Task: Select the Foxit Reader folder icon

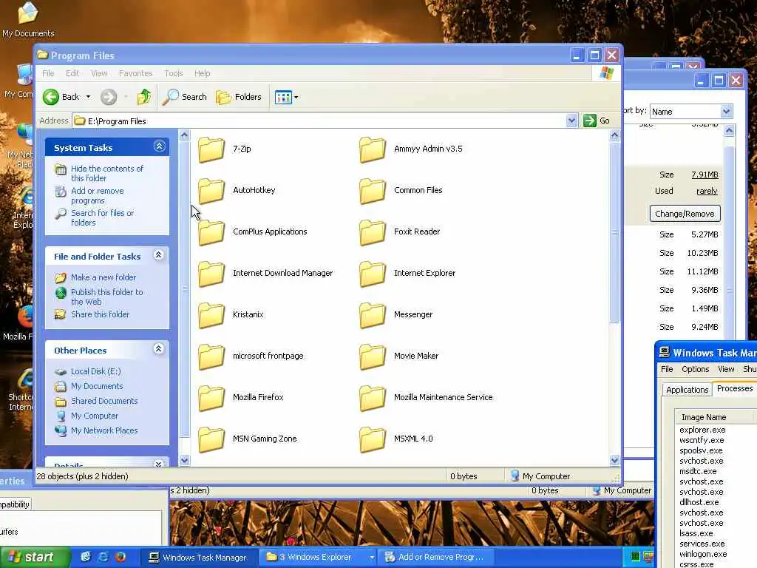Action: [x=373, y=231]
